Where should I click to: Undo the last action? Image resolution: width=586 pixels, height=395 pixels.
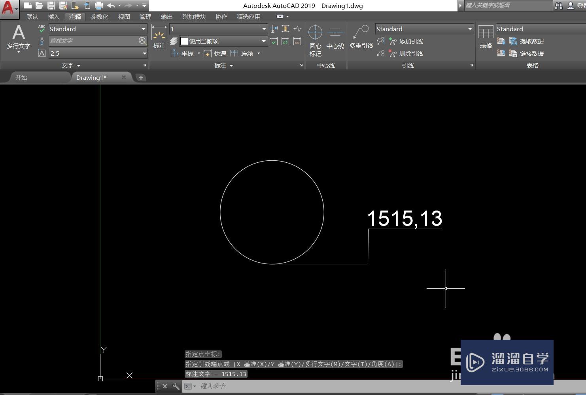click(111, 6)
